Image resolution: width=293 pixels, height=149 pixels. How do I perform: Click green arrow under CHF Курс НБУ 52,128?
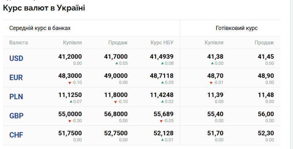pos(162,140)
